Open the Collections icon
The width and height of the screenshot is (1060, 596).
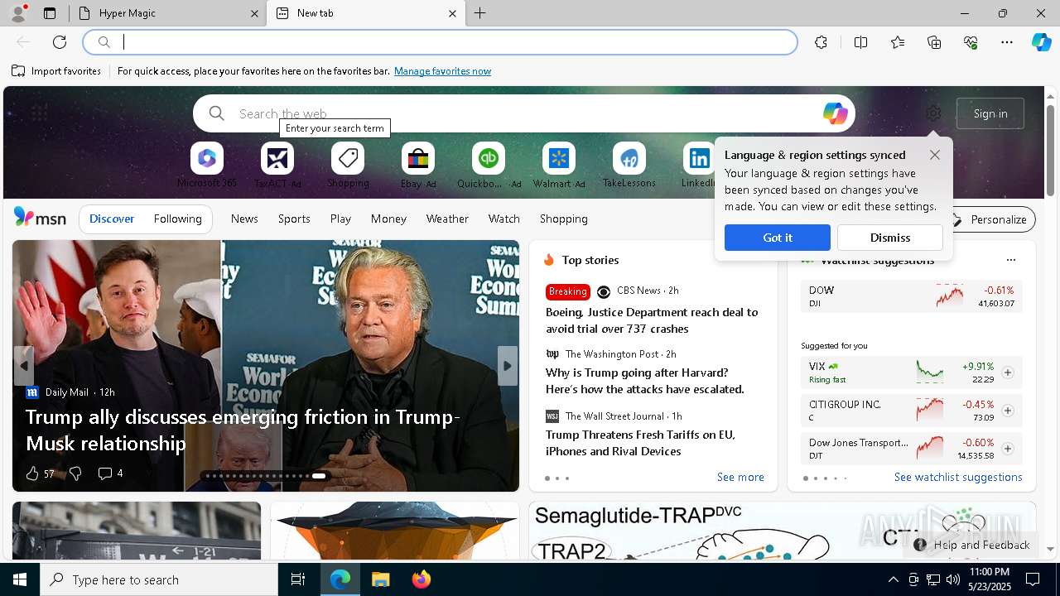[x=934, y=42]
